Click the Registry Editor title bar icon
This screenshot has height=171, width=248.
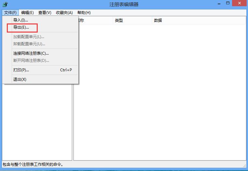click(5, 4)
